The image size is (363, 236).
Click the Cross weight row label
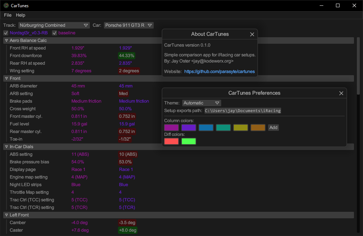(x=23, y=109)
